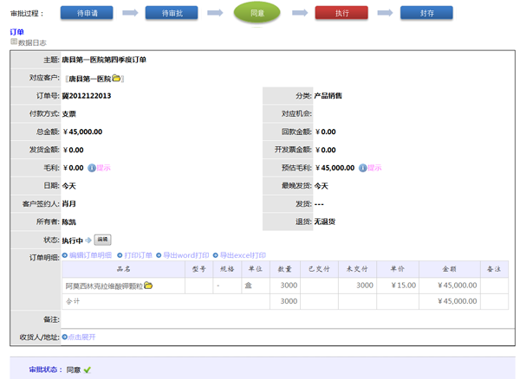Select the 待申请 process step
Image resolution: width=520 pixels, height=379 pixels.
pos(87,14)
